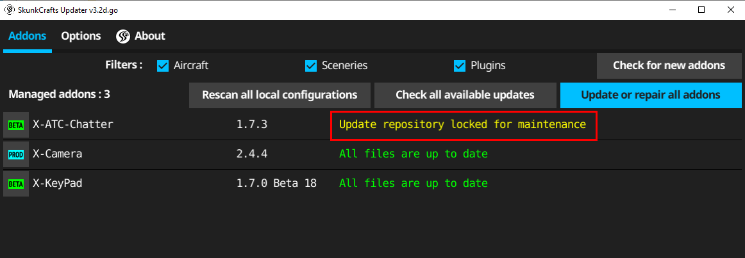The width and height of the screenshot is (745, 258).
Task: Click the SkunkCrafts title bar app icon
Action: [10, 9]
